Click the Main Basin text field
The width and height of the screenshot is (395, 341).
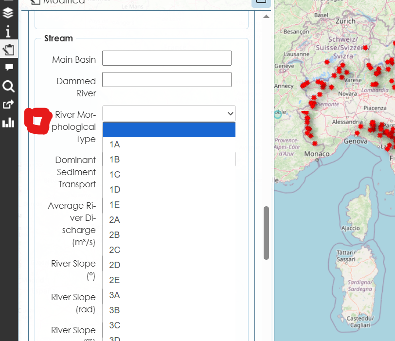(x=166, y=58)
